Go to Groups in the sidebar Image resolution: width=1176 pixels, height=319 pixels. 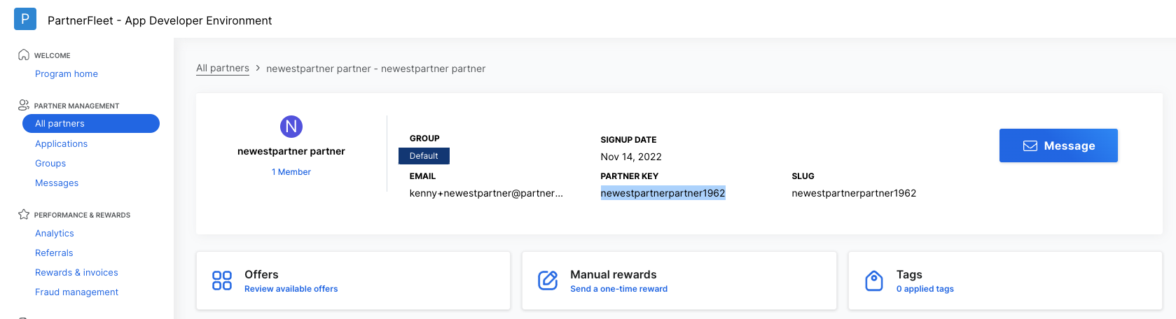coord(50,163)
